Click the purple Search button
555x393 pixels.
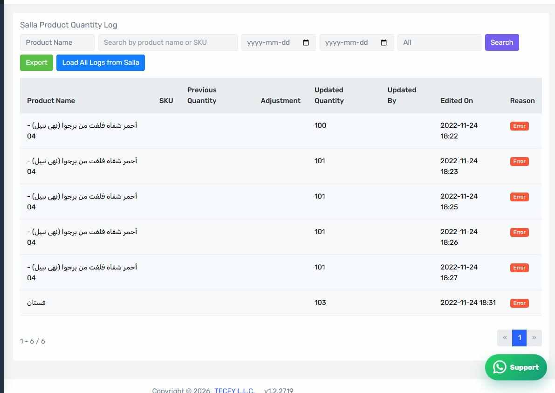click(x=501, y=42)
